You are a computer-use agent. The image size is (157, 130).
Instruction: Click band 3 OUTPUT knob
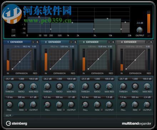pos(109,105)
